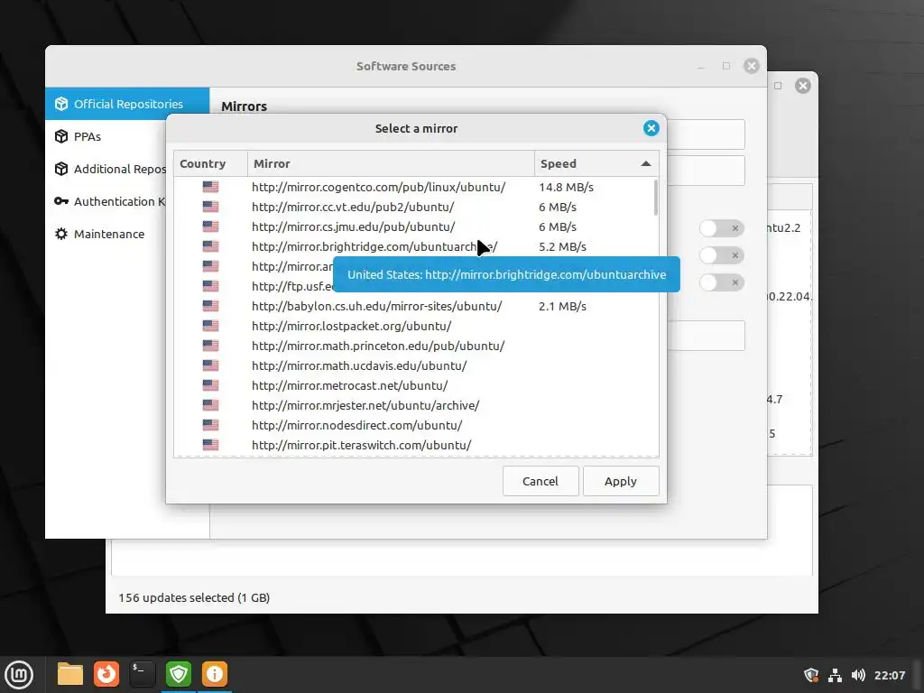
Task: Click flag icon of cogentco mirror row
Action: click(210, 187)
